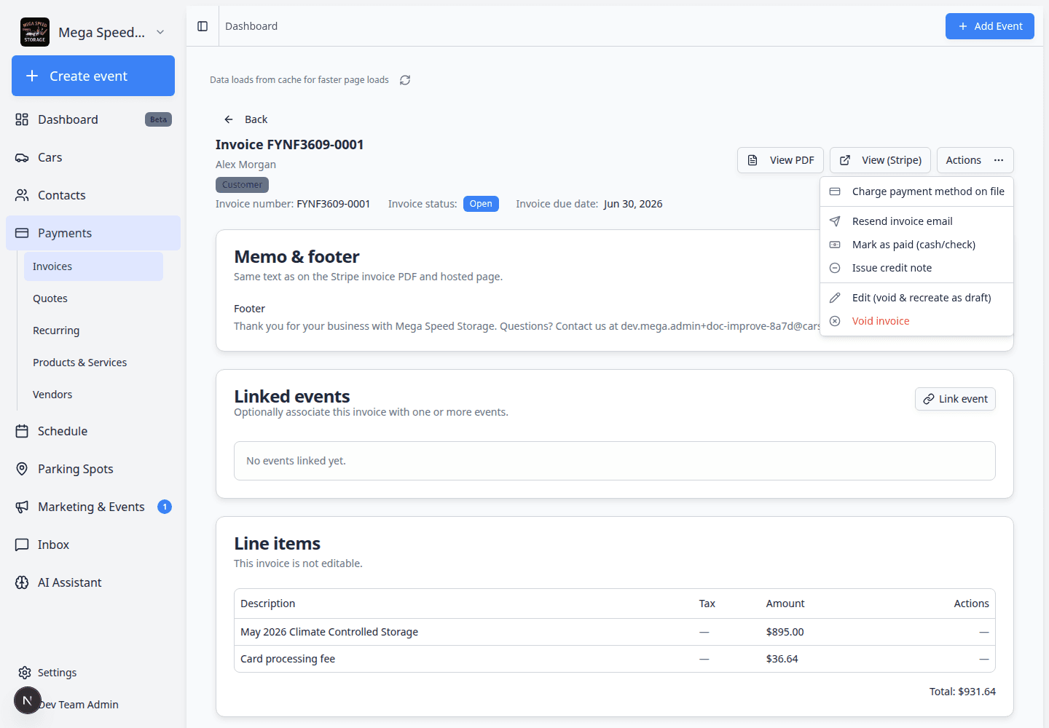
Task: Click the View PDF document icon
Action: (753, 160)
